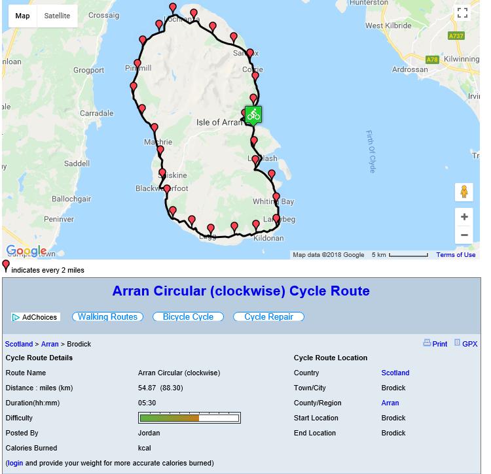This screenshot has height=474, width=491.
Task: Toggle fullscreen map view
Action: coord(462,13)
